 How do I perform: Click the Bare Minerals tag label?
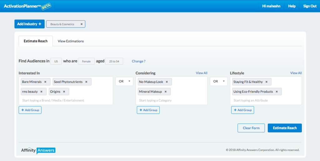32,82
